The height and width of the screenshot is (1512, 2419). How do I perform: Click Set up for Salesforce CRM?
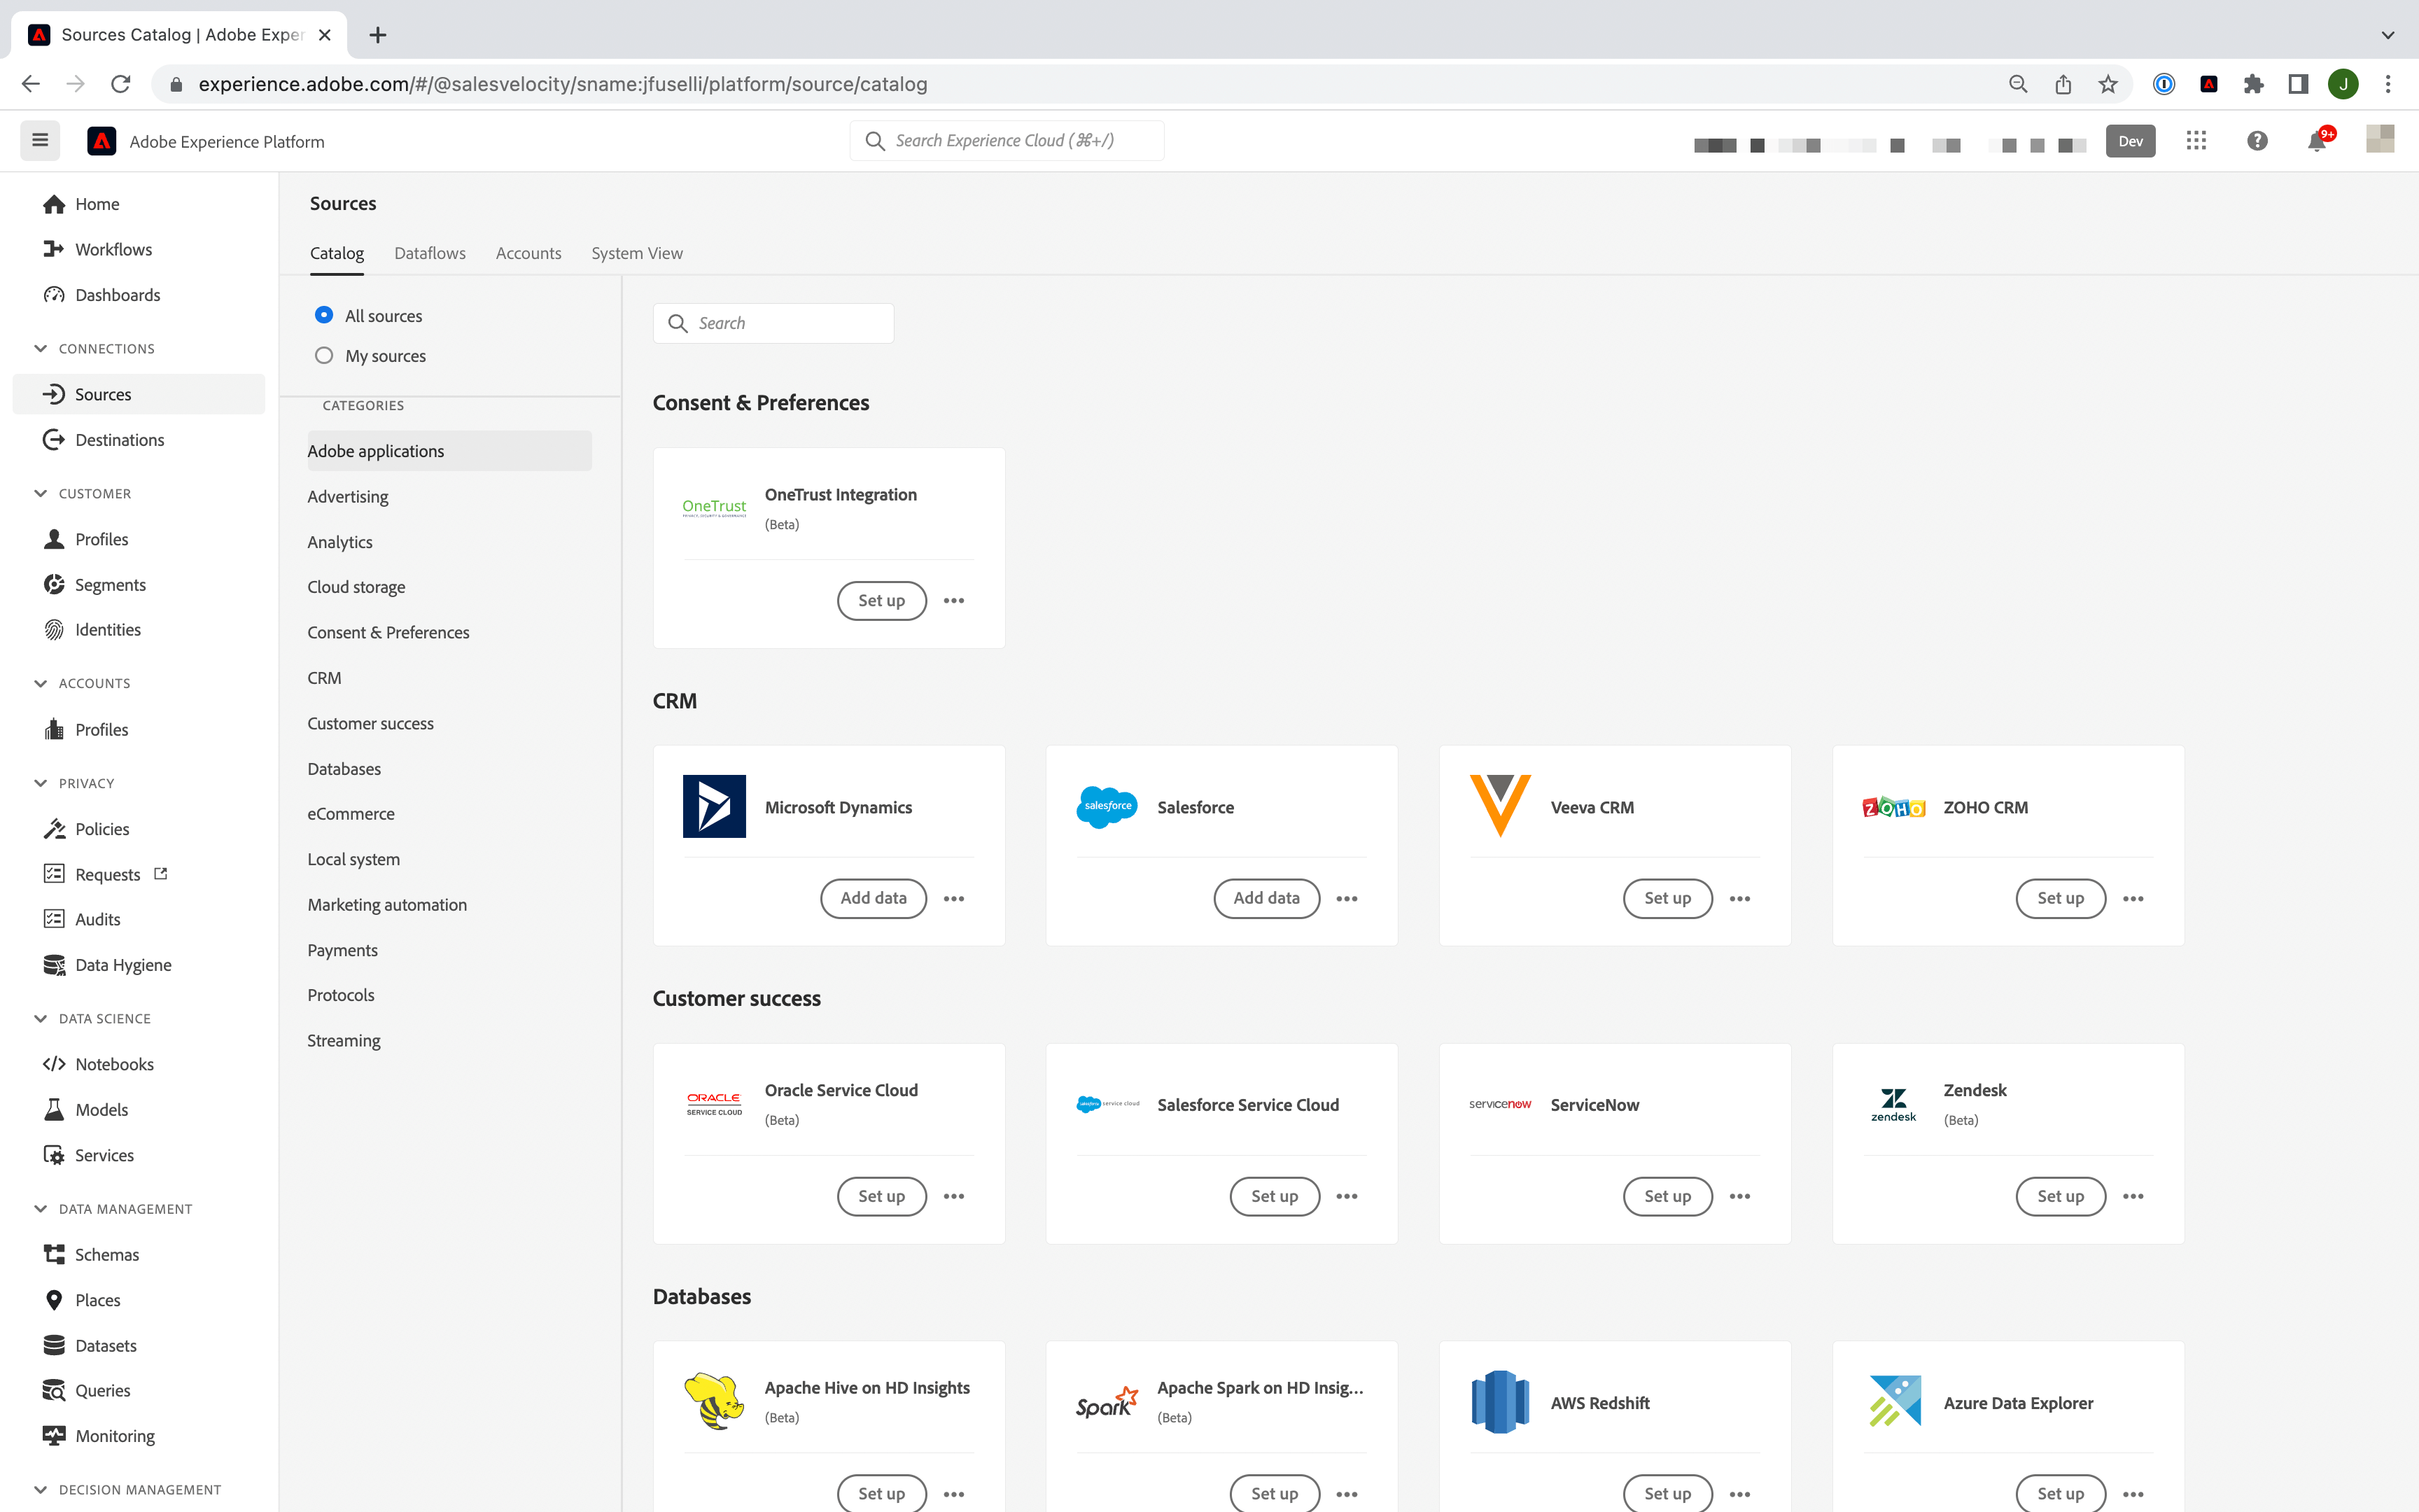pos(1266,897)
